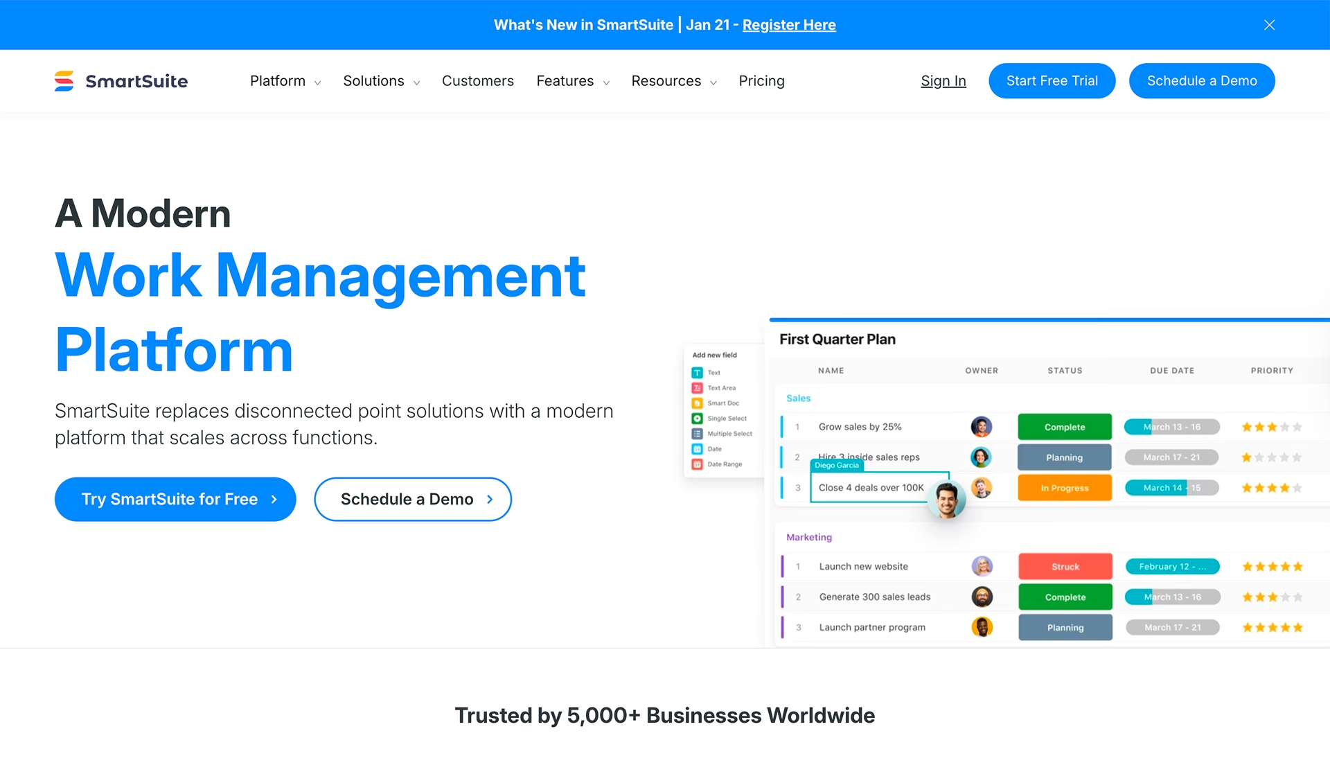Click Complete status for Generate 300 sales leads
Viewport: 1330px width, 765px height.
click(x=1065, y=597)
